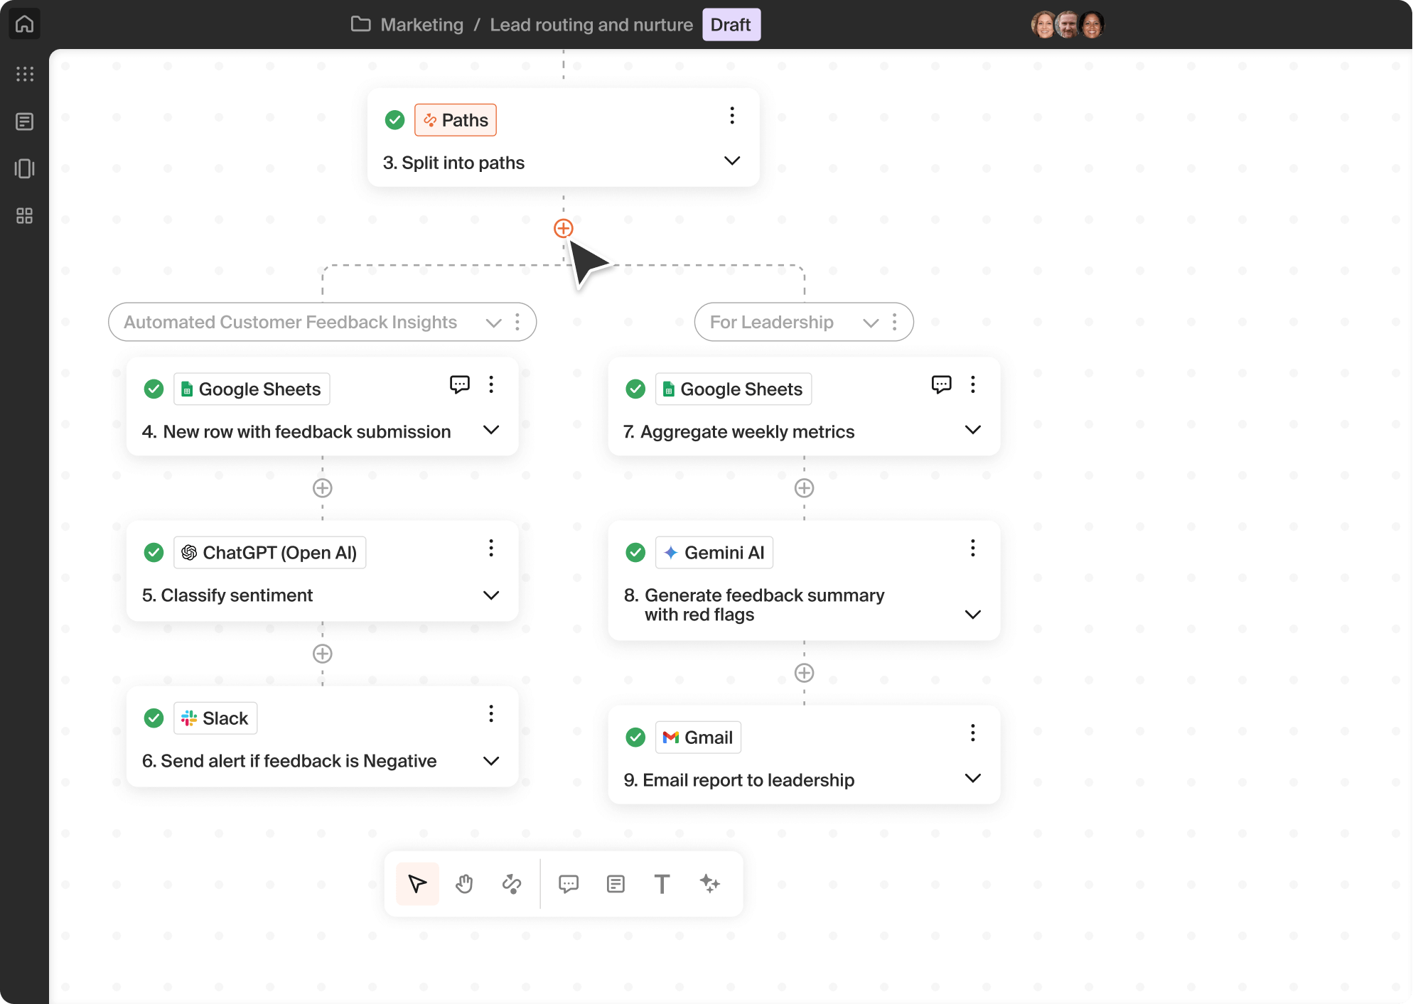Select the comment bubble tool in toolbar
The image size is (1413, 1004).
[x=568, y=884]
